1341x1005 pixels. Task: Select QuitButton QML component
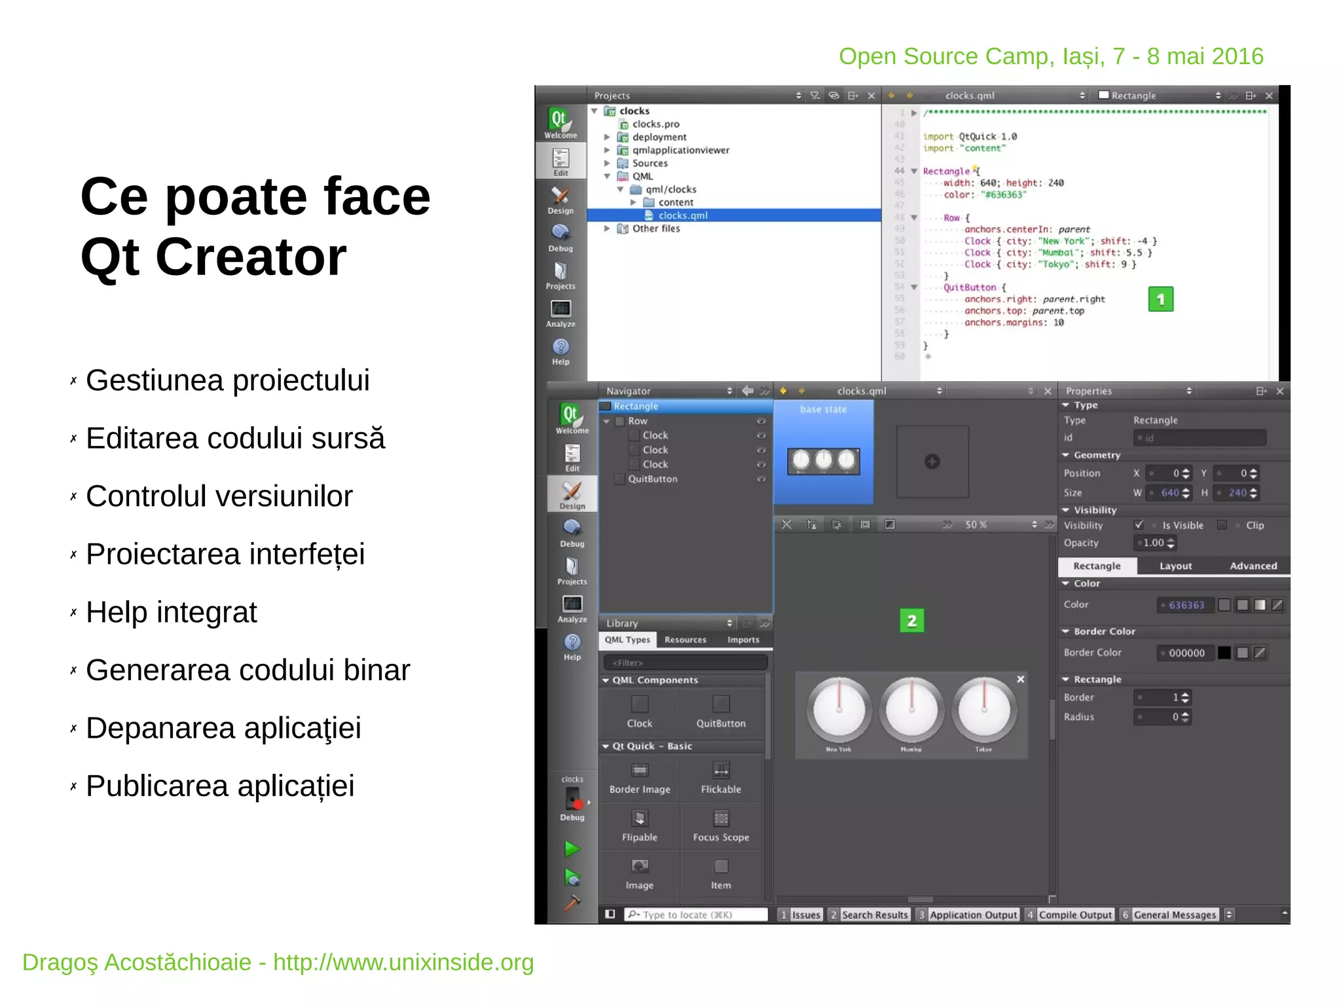pos(721,712)
